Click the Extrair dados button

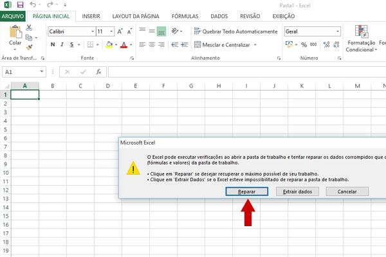(297, 191)
